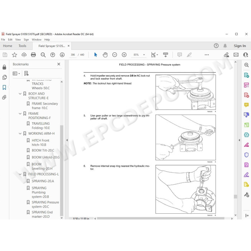Open the find text magnifier icon
The height and width of the screenshot is (251, 251).
click(x=43, y=55)
